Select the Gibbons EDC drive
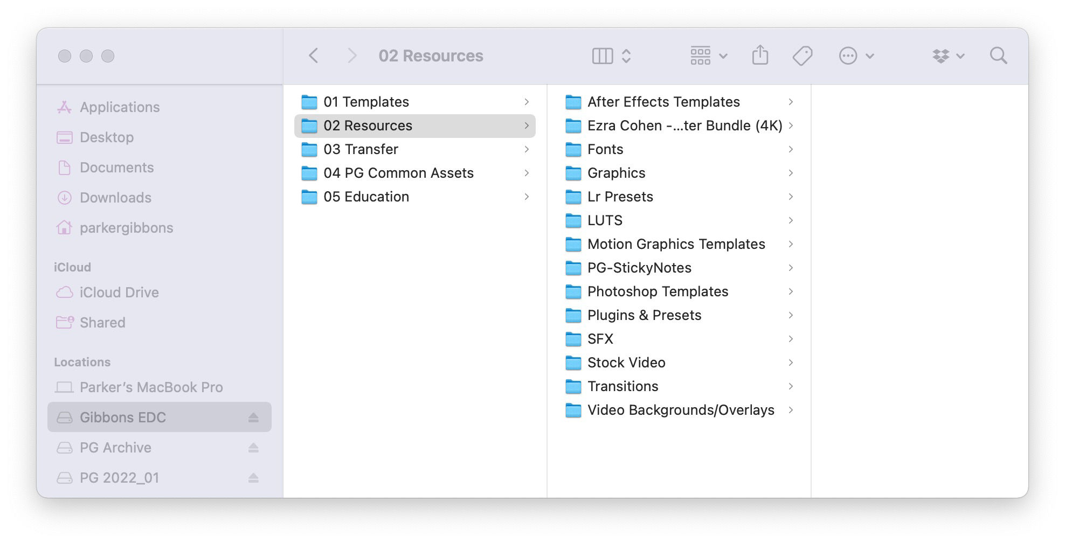Screen dimensions: 1065x543 pos(159,417)
